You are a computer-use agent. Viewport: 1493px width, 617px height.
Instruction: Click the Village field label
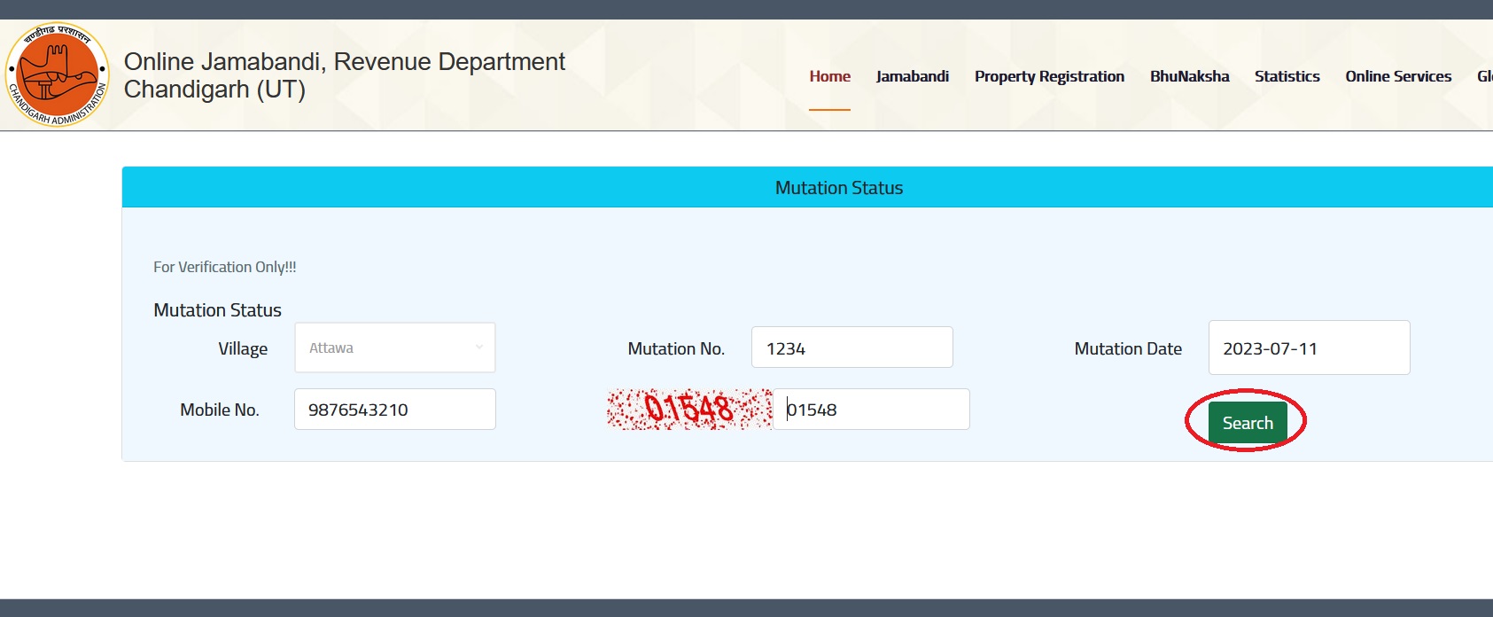[x=243, y=348]
